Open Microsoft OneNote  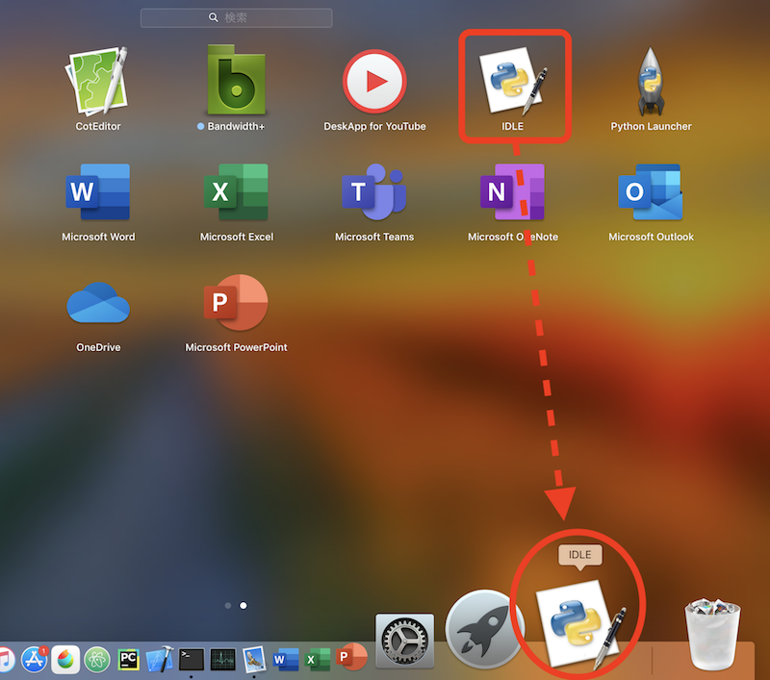point(512,191)
